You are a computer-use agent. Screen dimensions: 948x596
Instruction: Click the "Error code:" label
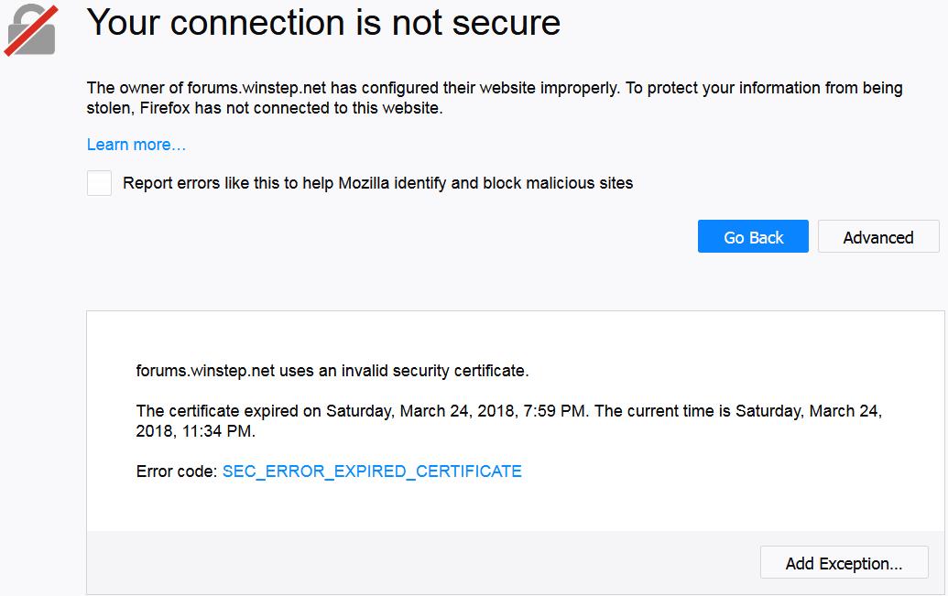pos(177,471)
